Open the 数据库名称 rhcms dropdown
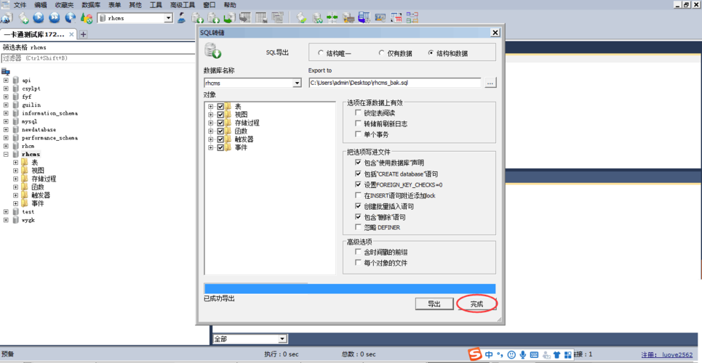 click(296, 83)
